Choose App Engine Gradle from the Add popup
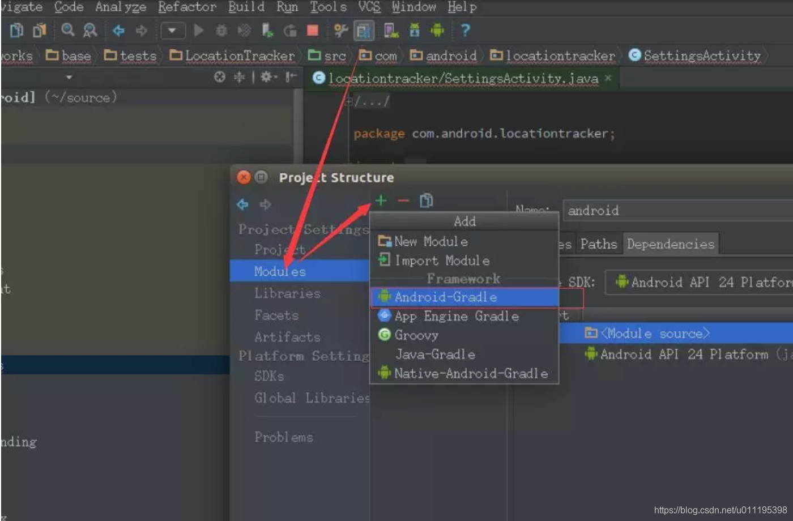The width and height of the screenshot is (793, 521). [464, 316]
